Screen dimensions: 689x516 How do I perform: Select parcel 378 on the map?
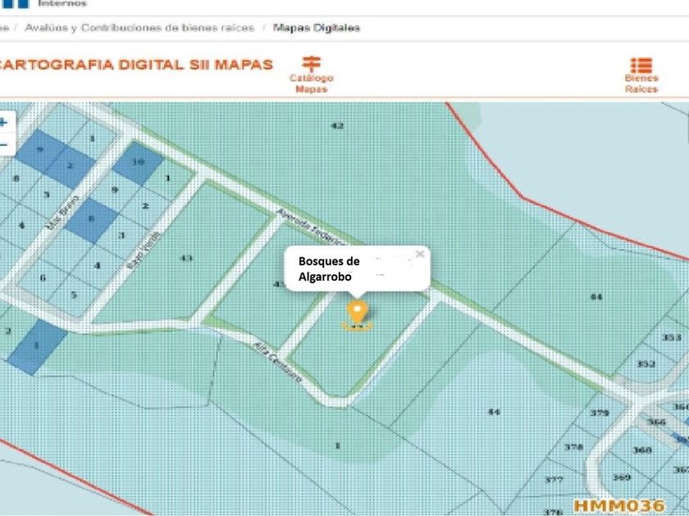[573, 447]
